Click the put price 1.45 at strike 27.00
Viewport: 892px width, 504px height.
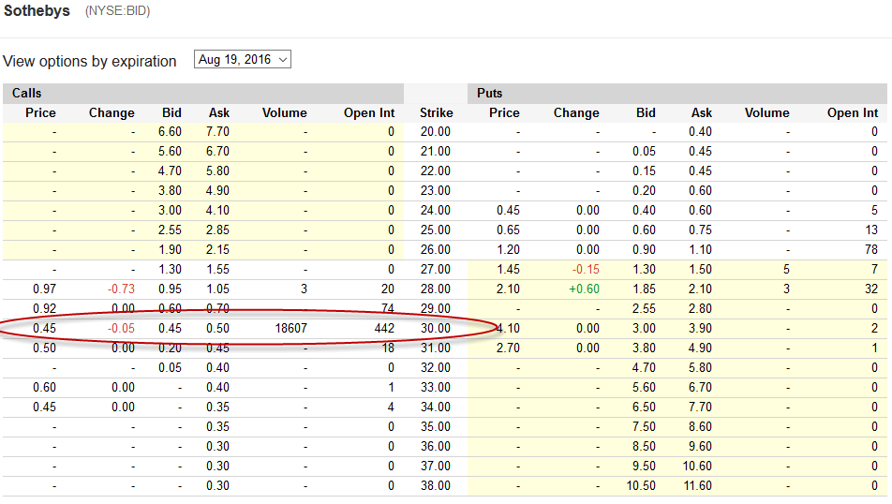(x=508, y=269)
